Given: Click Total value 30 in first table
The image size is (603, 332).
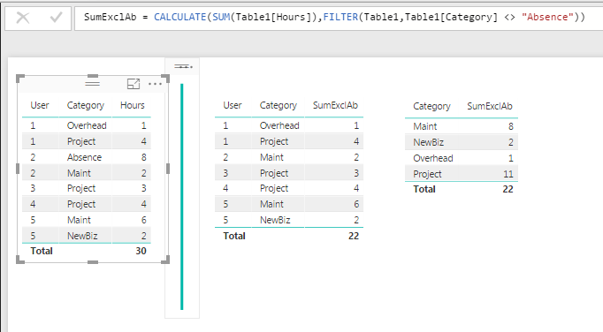Looking at the screenshot, I should click(x=141, y=251).
